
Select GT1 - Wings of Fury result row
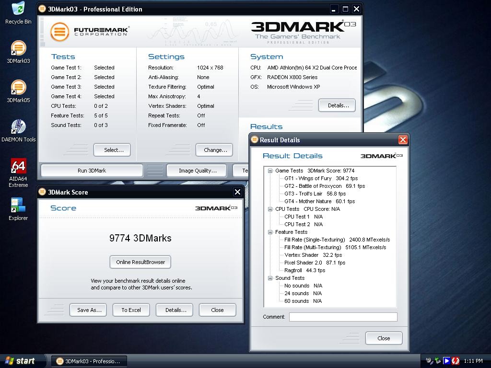(321, 178)
